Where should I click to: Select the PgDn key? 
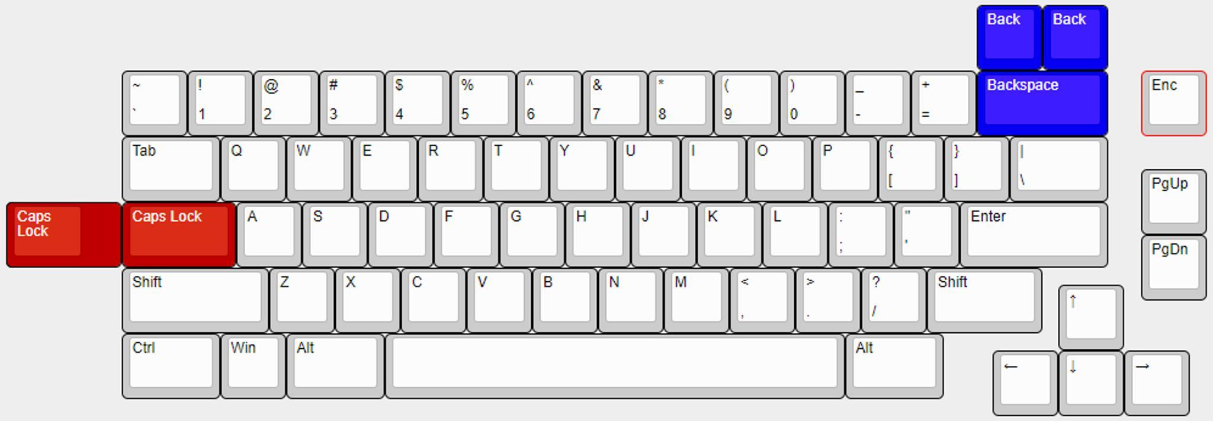coord(1174,268)
